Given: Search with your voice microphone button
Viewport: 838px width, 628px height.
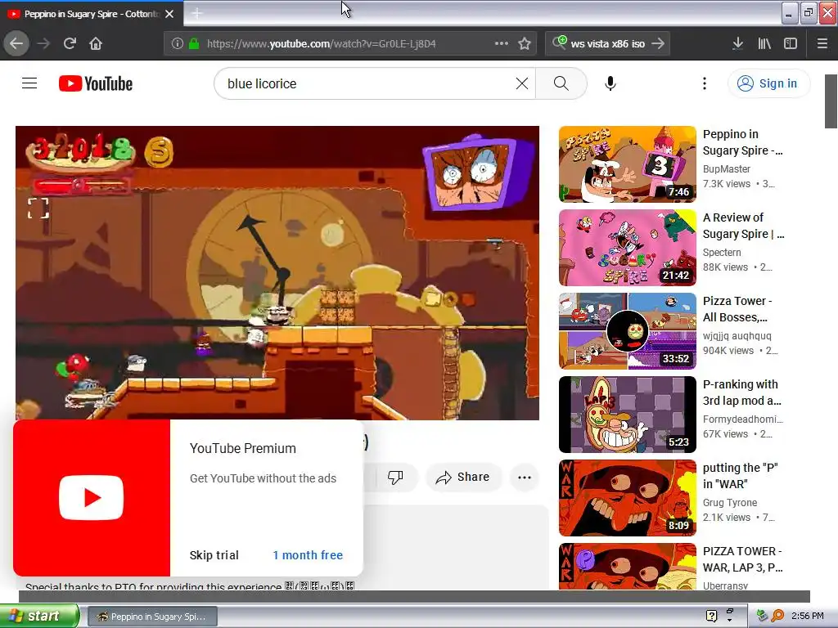Looking at the screenshot, I should (610, 83).
